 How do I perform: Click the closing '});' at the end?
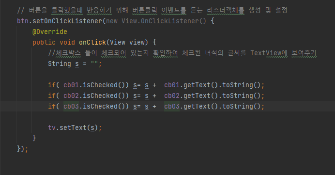(22, 149)
